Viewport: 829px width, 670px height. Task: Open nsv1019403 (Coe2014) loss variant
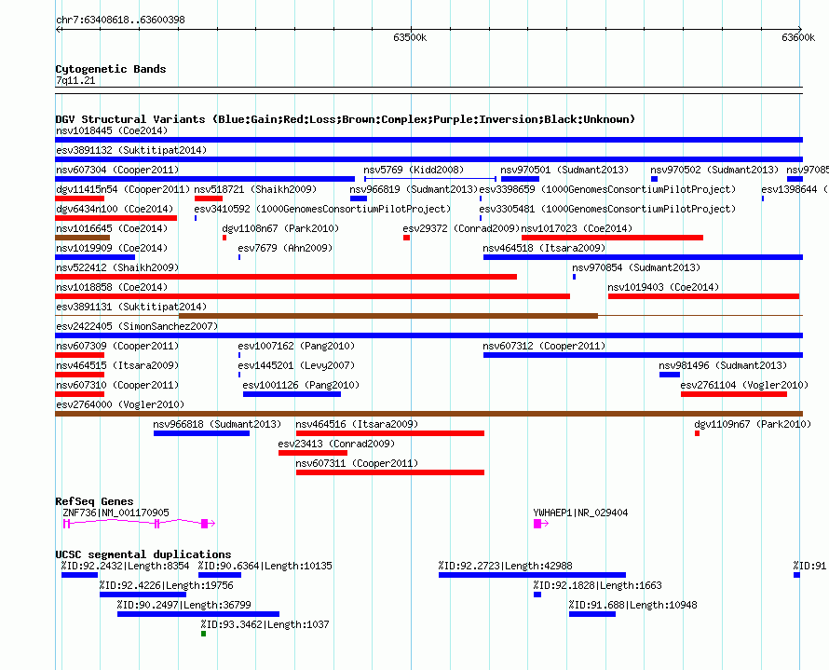click(x=703, y=296)
